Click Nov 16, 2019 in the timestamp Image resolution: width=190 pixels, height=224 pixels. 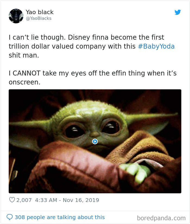pyautogui.click(x=81, y=200)
